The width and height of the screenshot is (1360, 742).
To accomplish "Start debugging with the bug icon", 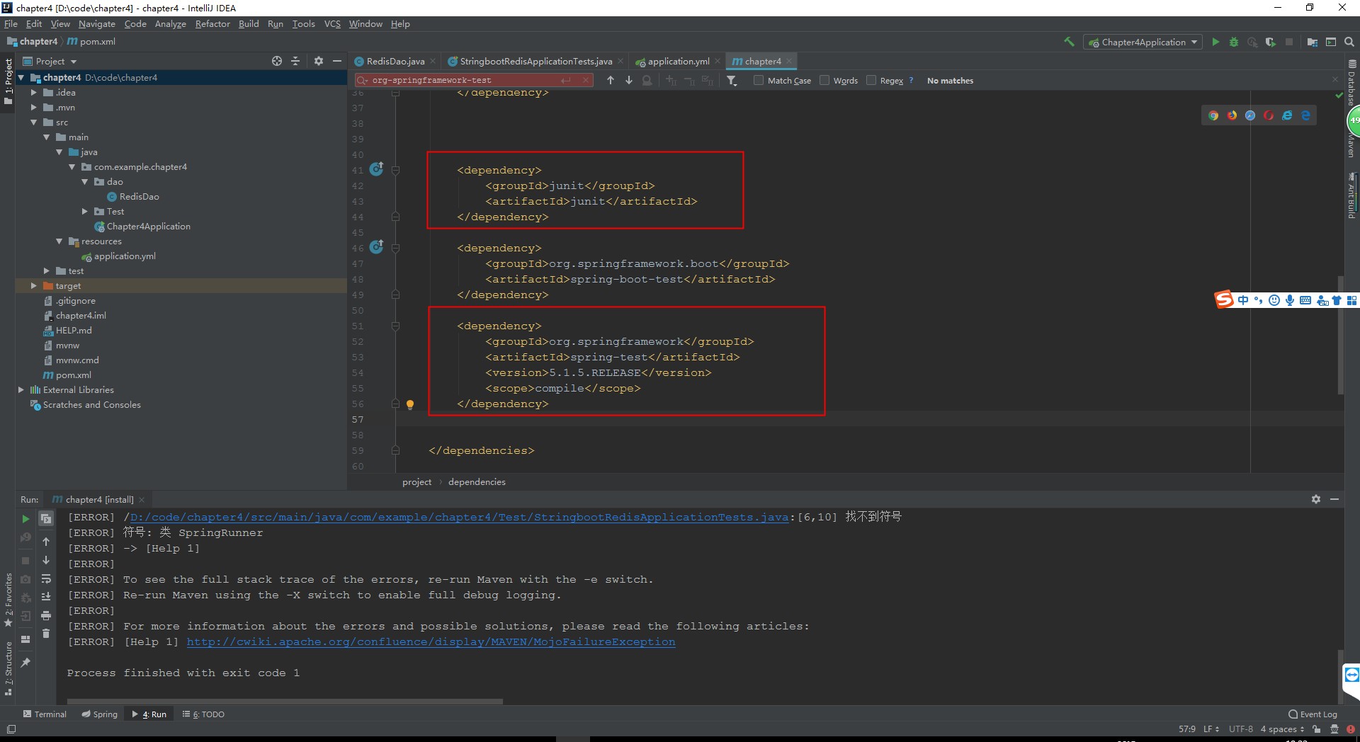I will point(1233,42).
